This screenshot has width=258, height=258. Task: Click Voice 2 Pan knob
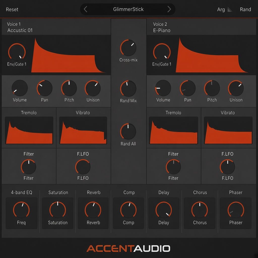[187, 88]
